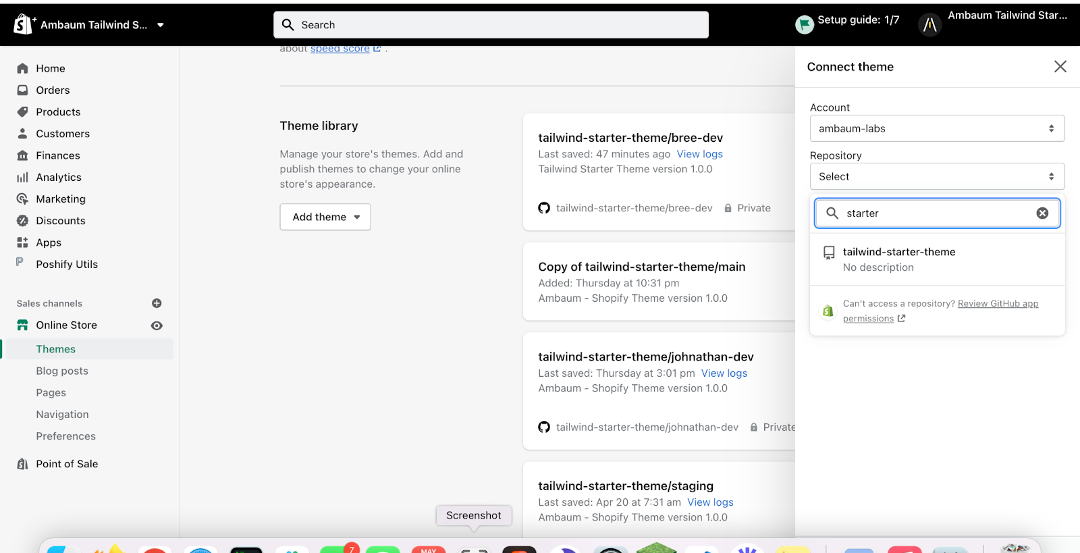Clear the repository search text
The width and height of the screenshot is (1080, 553).
click(1042, 213)
